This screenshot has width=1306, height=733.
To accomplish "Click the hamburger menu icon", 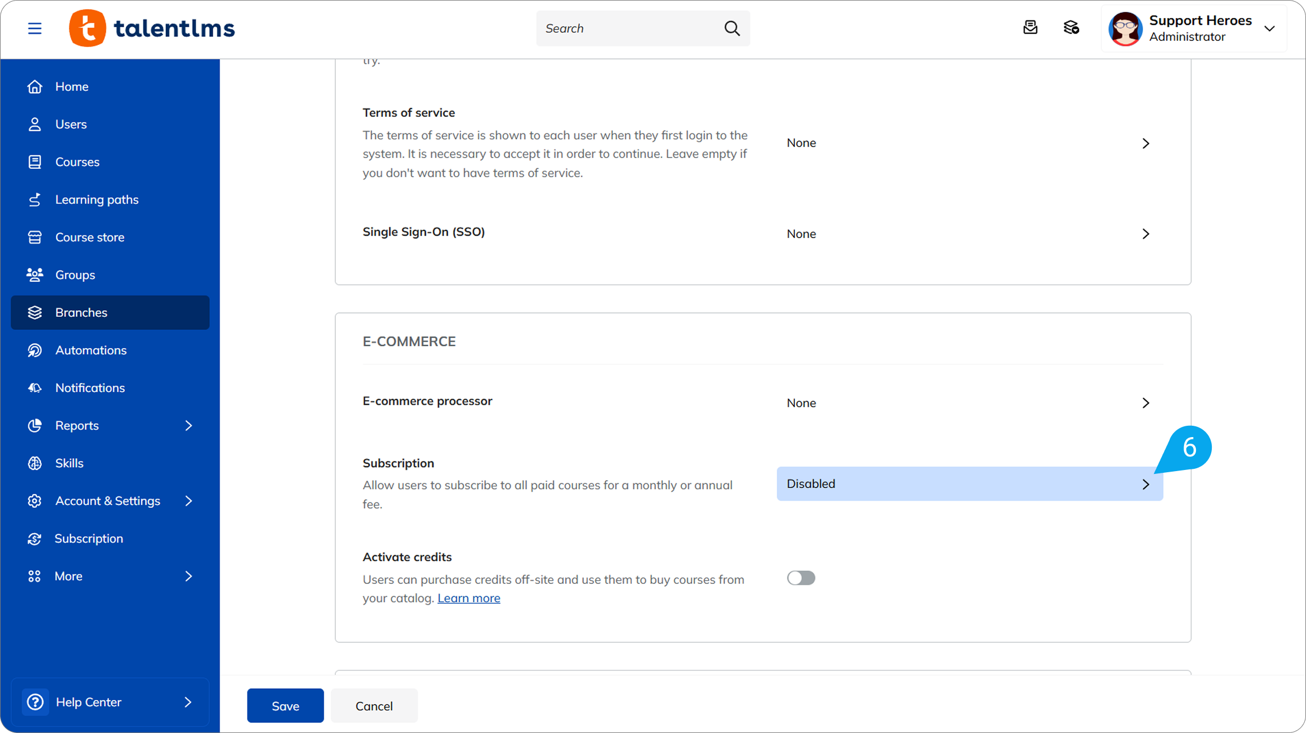I will (x=35, y=28).
